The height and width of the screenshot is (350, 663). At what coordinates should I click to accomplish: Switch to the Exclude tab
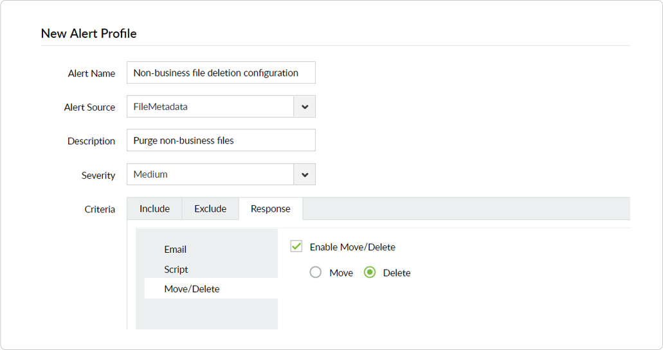click(210, 209)
